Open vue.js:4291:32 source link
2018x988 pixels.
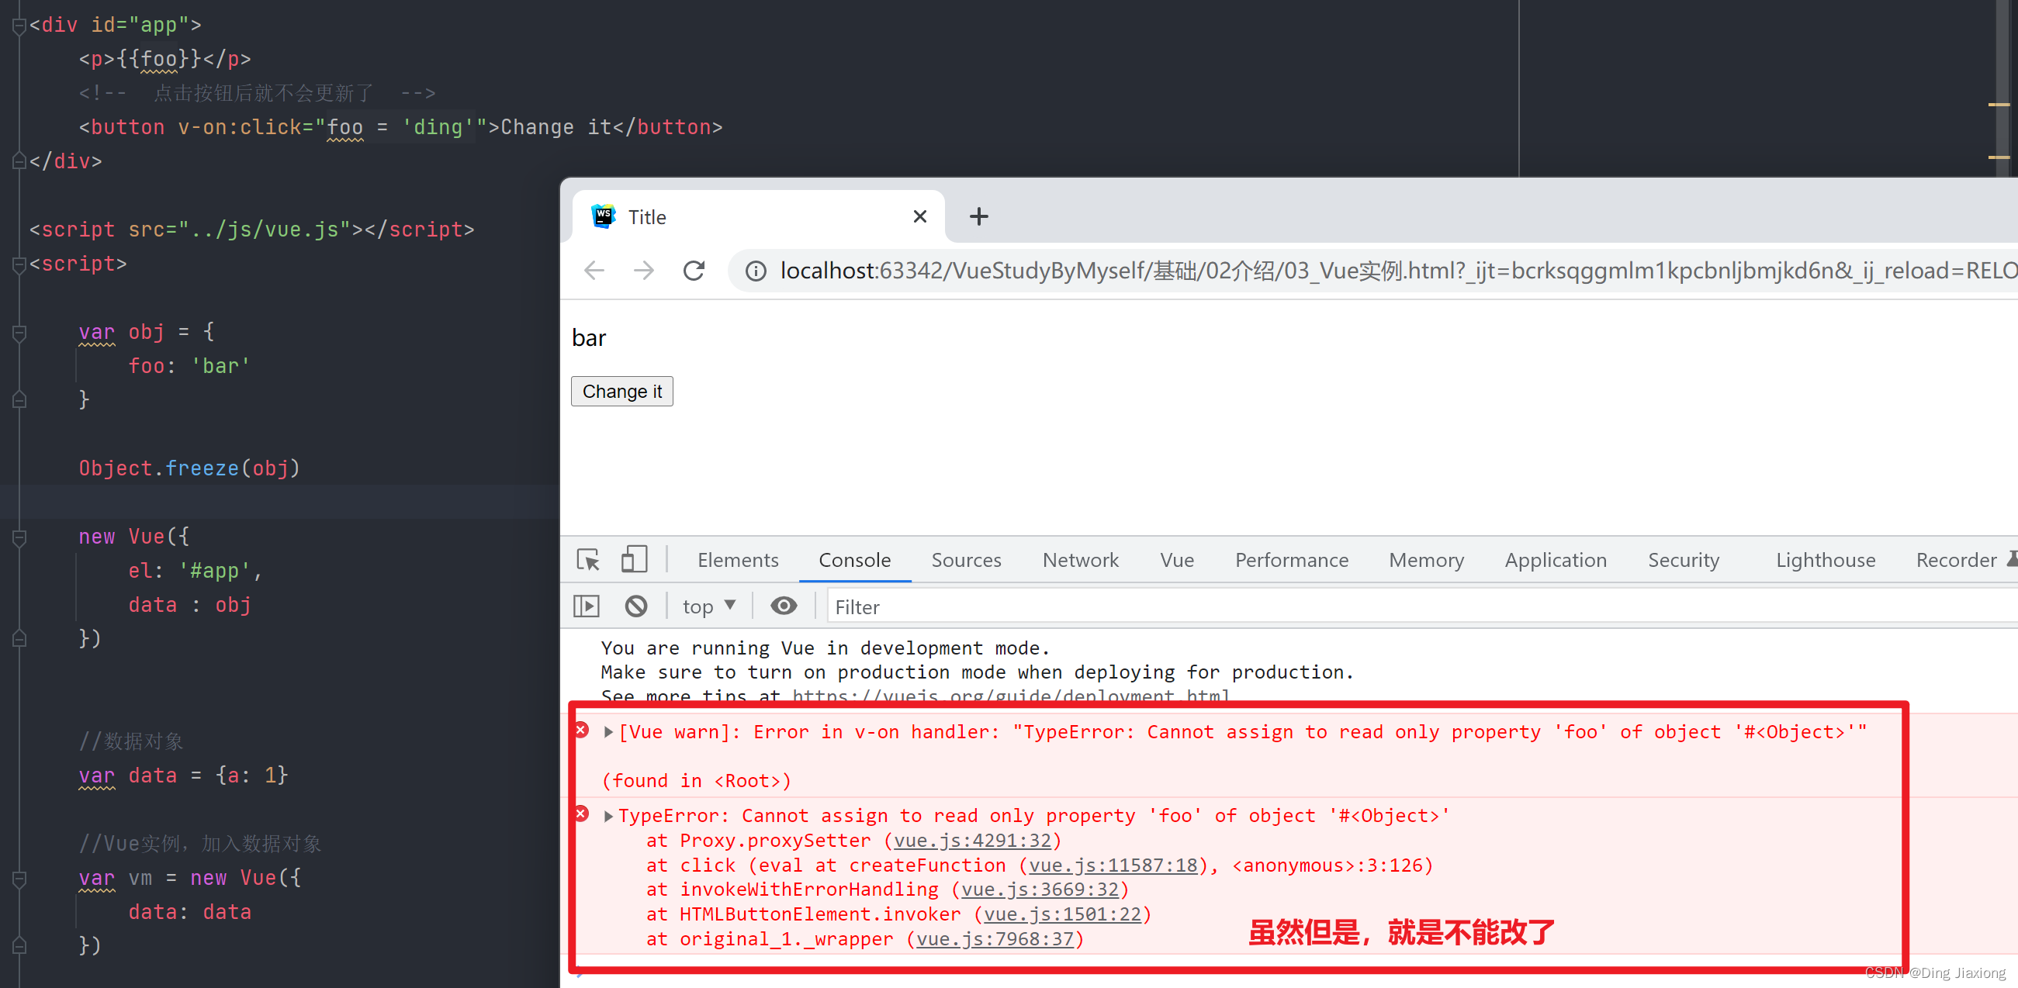coord(972,840)
